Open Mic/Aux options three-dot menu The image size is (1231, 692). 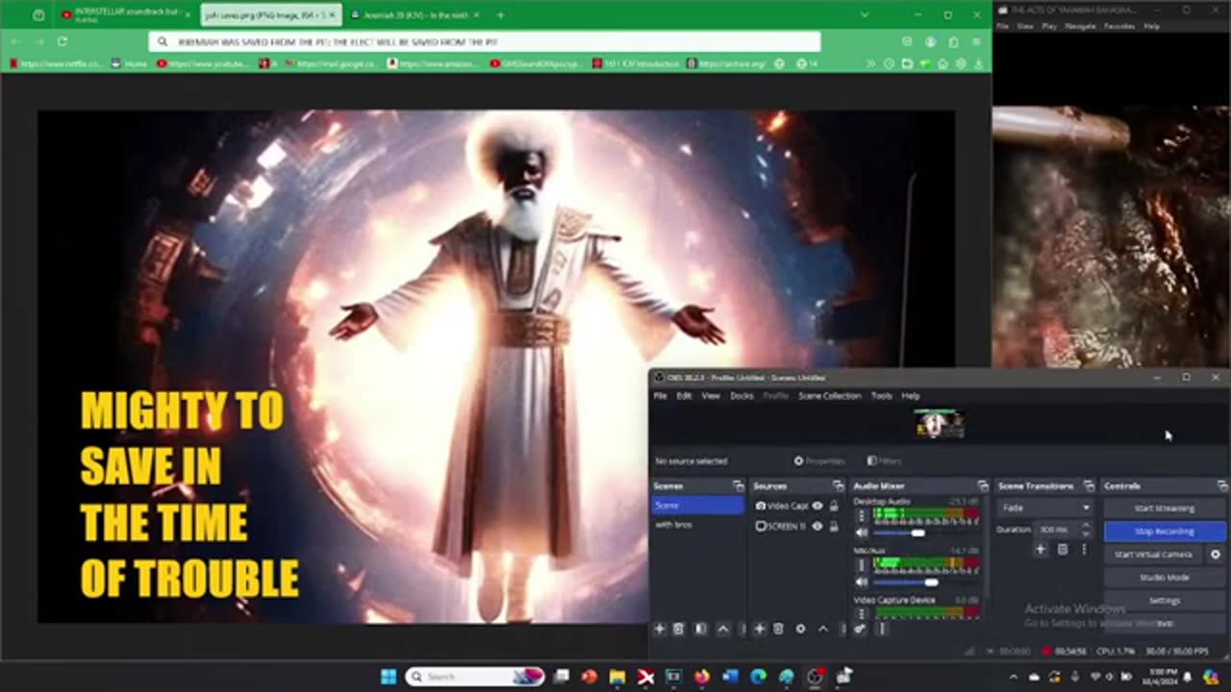(862, 565)
